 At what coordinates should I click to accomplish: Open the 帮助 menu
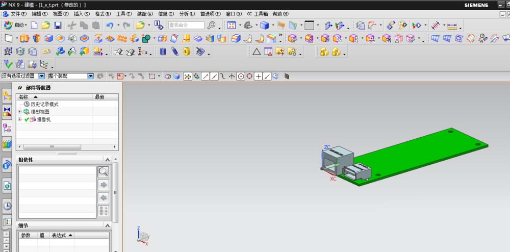(280, 14)
